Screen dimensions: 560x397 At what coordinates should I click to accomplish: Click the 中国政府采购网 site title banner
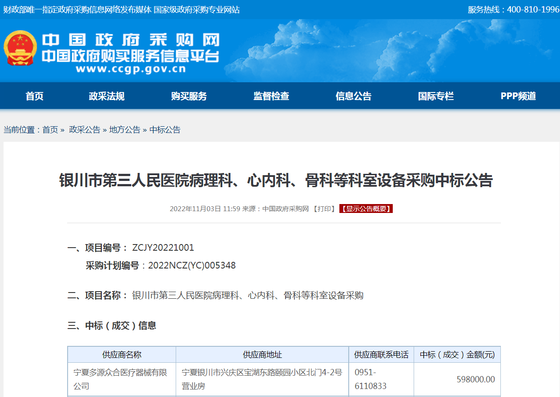[131, 41]
